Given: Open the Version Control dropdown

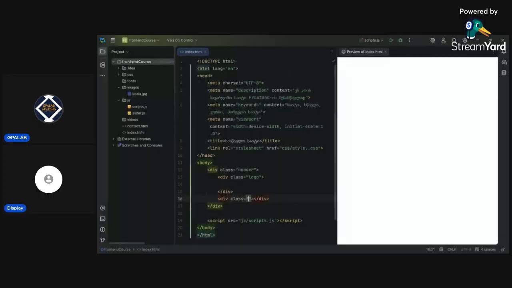Looking at the screenshot, I should [x=182, y=40].
